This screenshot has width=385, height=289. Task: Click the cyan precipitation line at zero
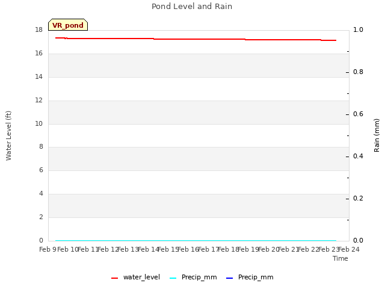[196, 241]
